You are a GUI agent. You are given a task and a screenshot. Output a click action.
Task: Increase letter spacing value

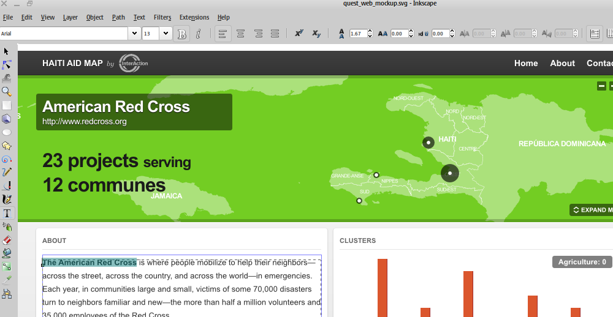click(x=411, y=31)
